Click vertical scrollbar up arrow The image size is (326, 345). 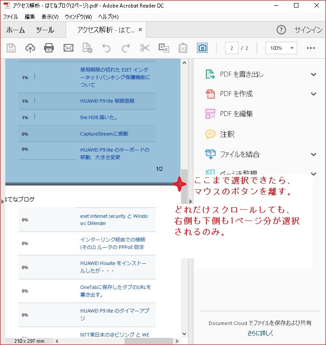tap(185, 63)
